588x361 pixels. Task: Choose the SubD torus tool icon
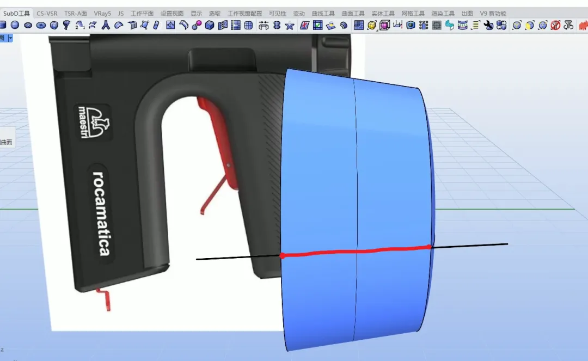(x=41, y=25)
